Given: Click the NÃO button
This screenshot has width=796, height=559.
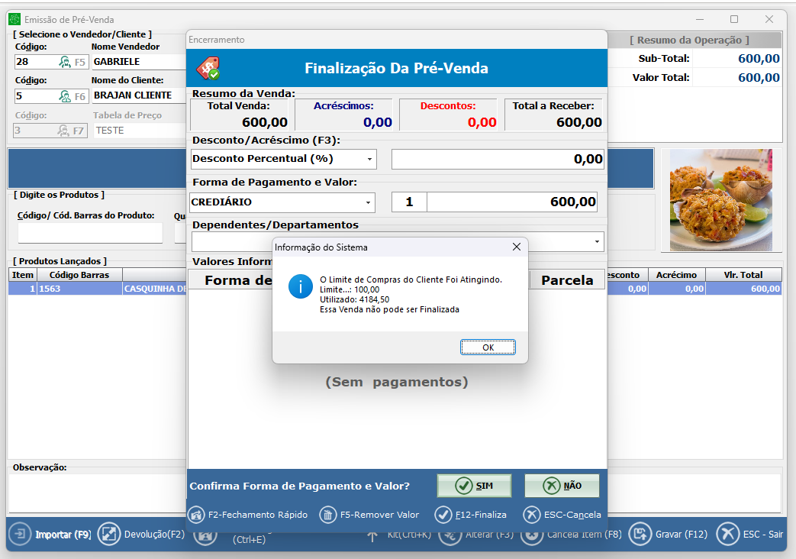Looking at the screenshot, I should [562, 486].
